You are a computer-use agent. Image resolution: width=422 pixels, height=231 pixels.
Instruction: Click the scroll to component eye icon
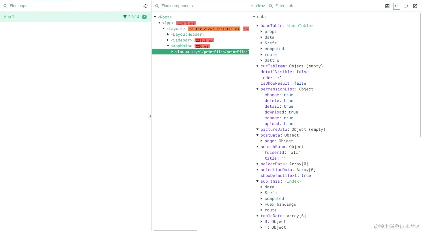coord(387,6)
